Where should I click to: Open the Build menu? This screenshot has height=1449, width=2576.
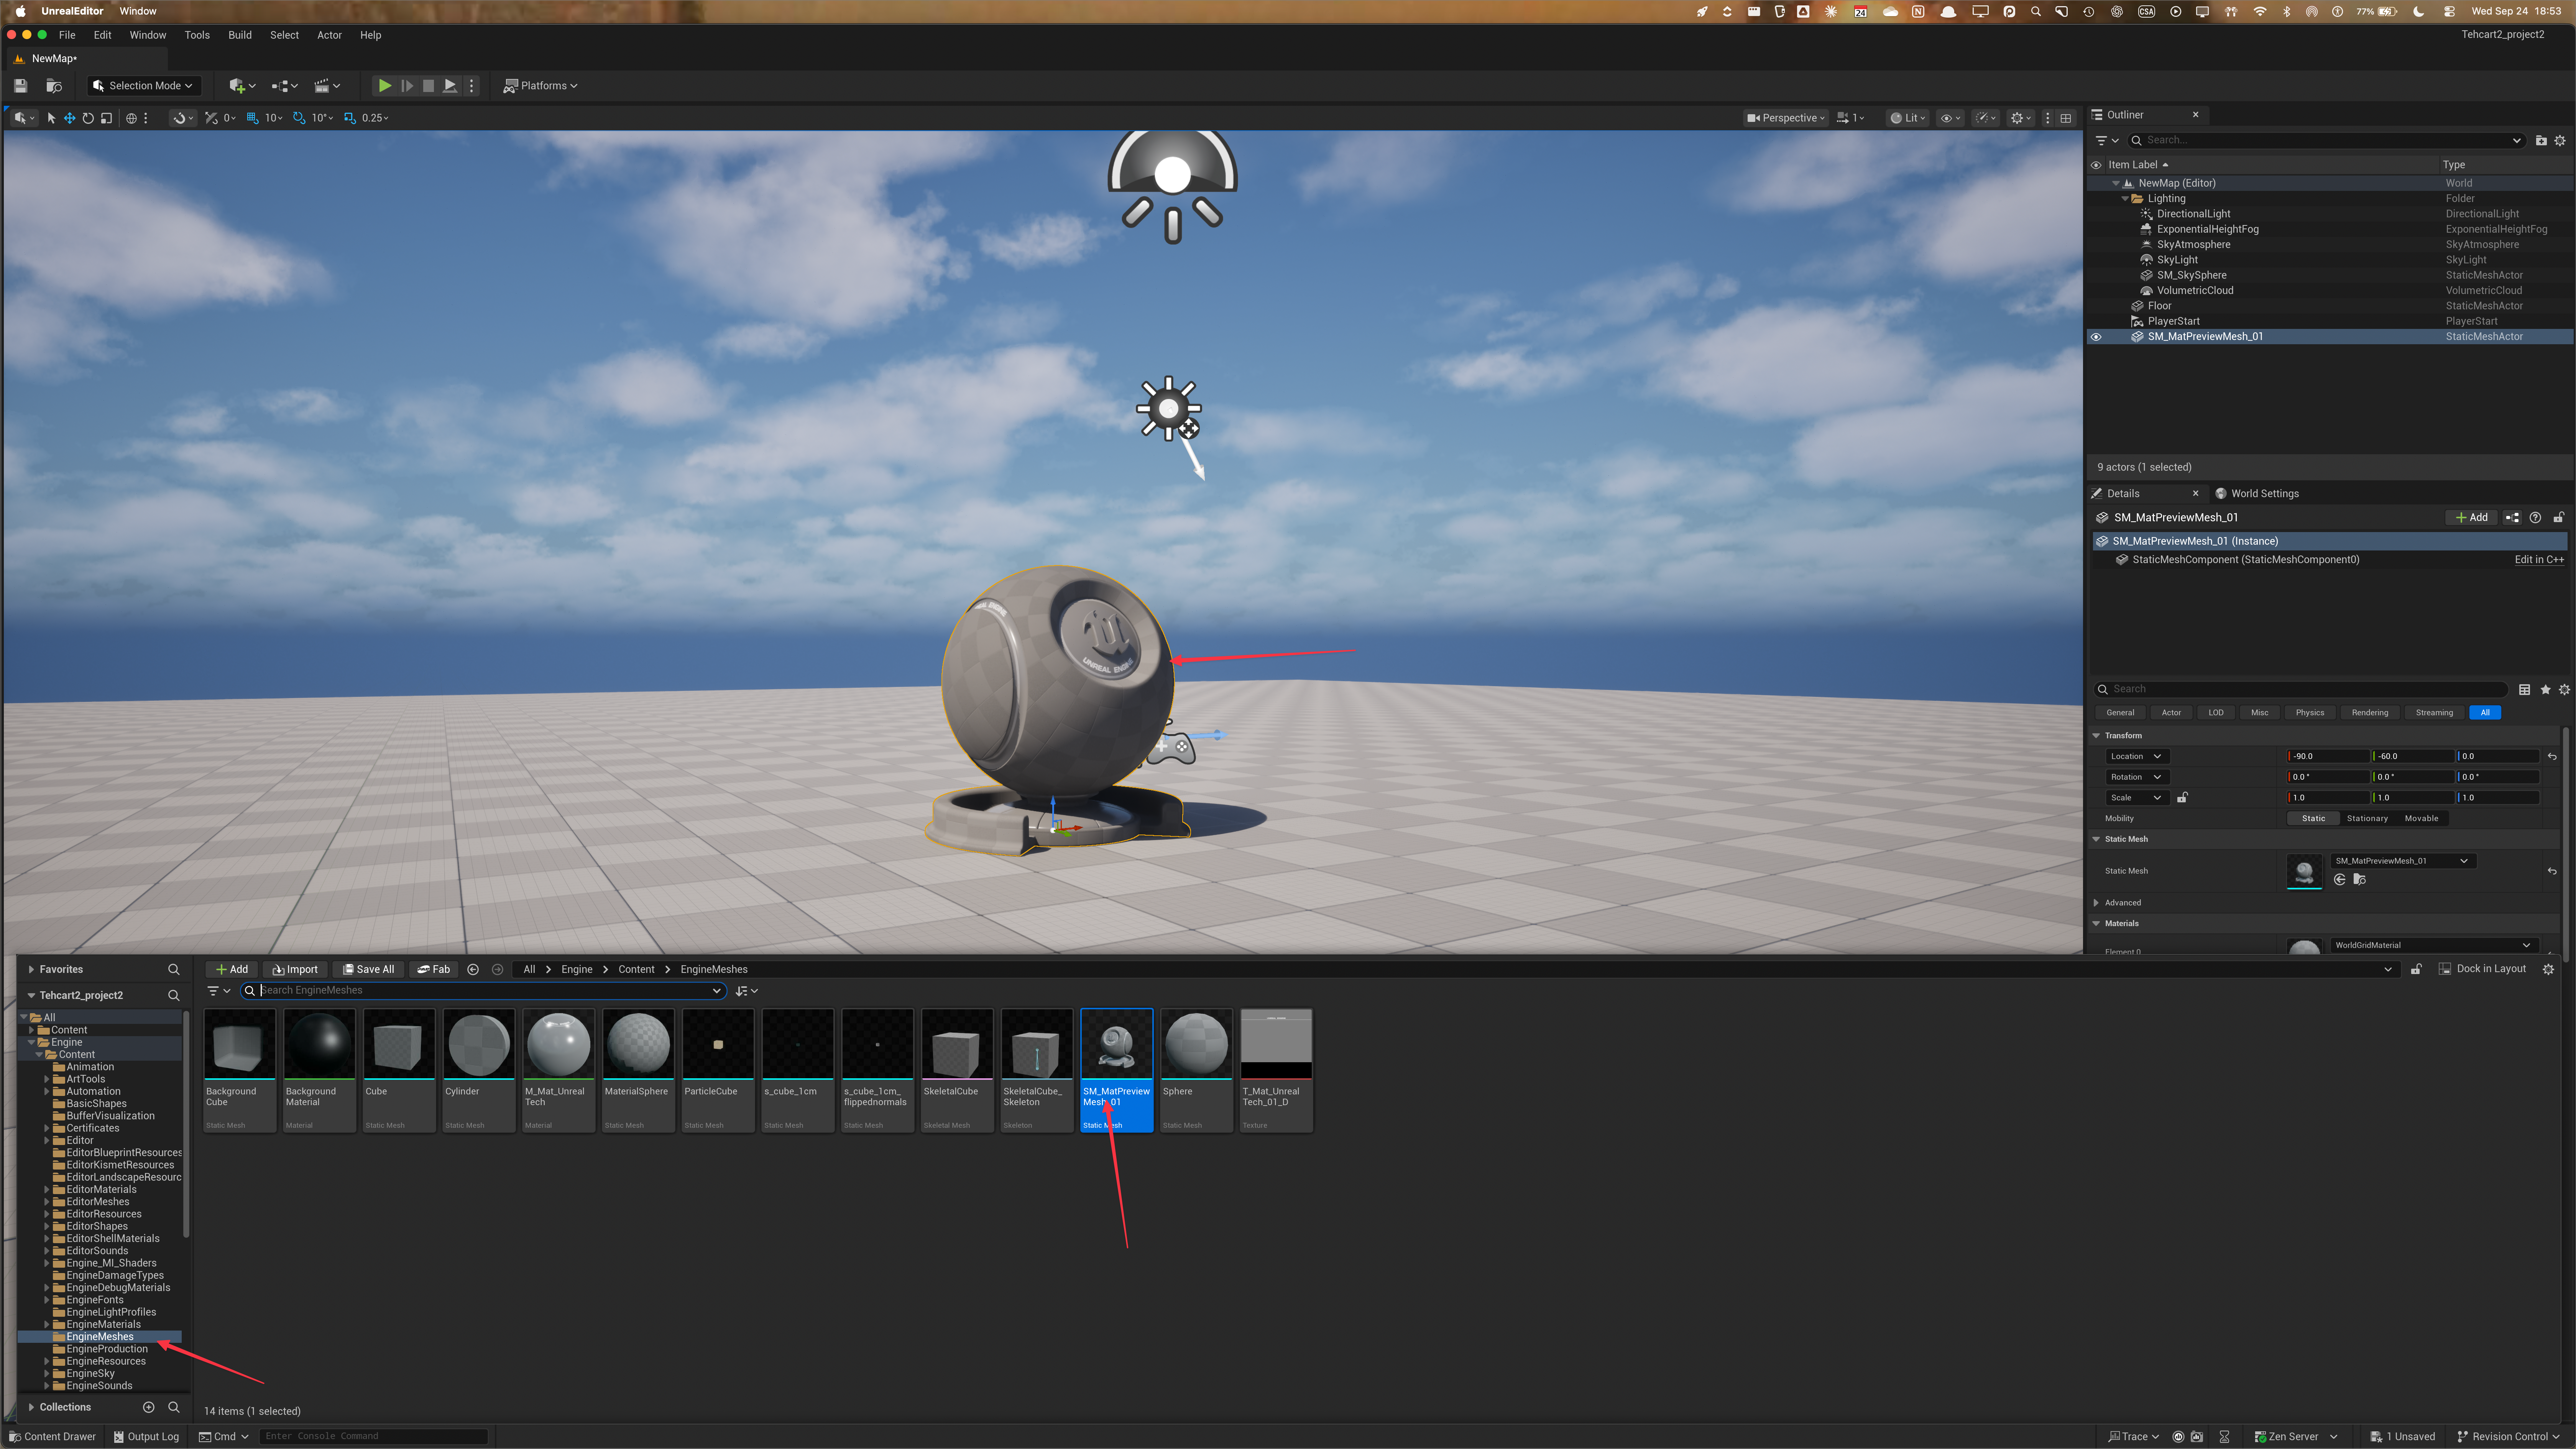coord(240,35)
